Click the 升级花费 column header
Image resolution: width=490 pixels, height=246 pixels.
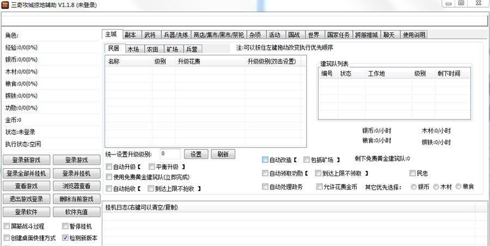210,61
